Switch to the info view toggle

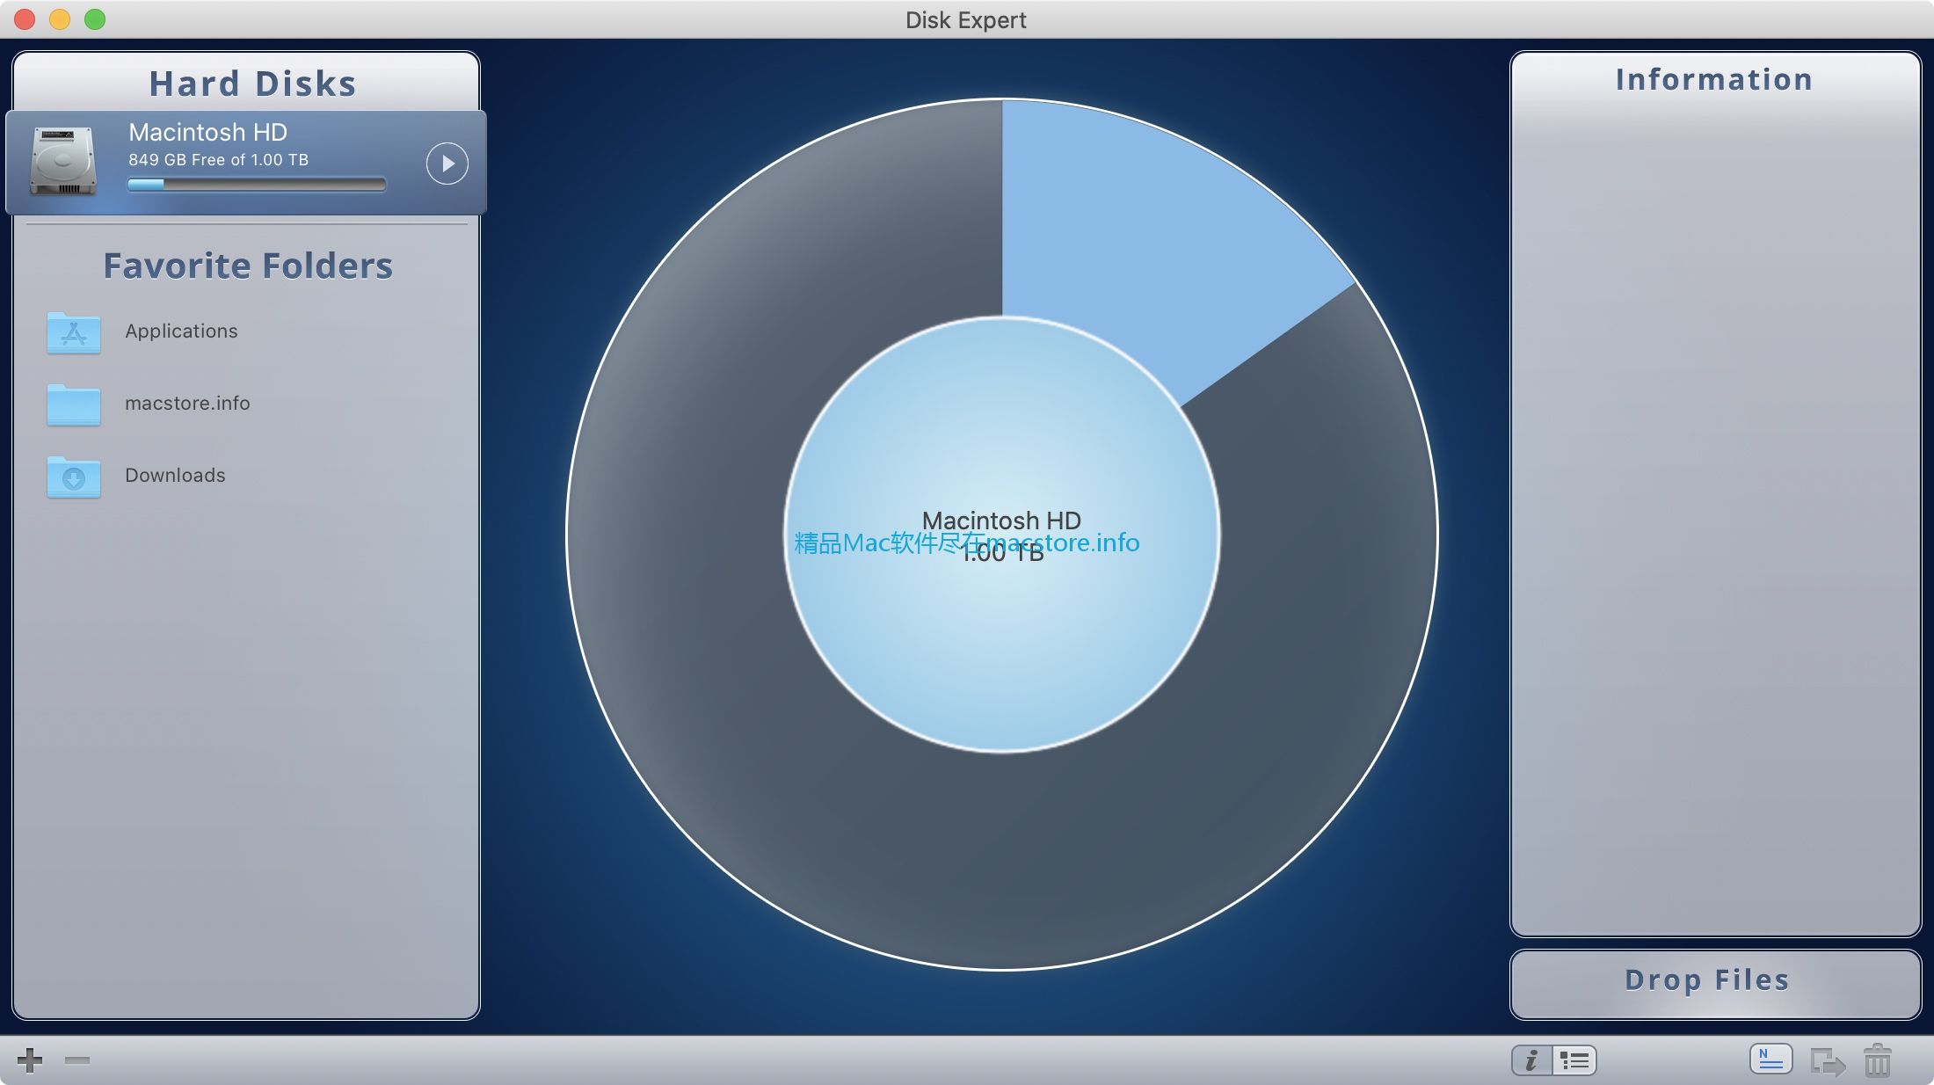click(1532, 1060)
